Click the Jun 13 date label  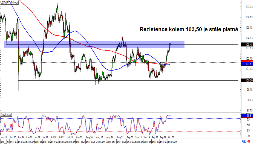[4, 137]
